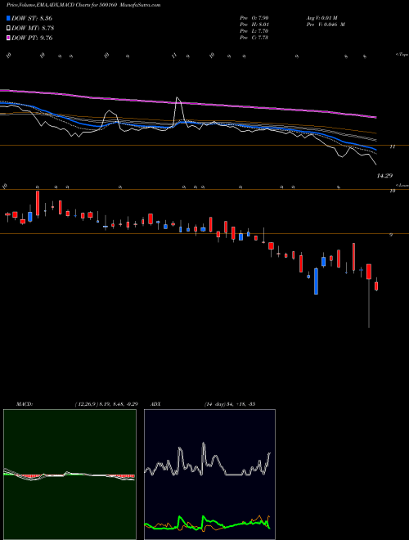
Task: Click the white DOW MT legend swatch
Action: (x=8, y=29)
